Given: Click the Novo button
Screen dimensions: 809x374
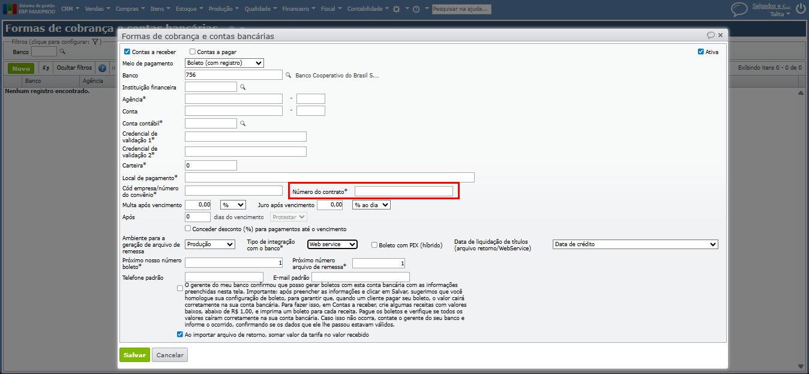Looking at the screenshot, I should pos(21,68).
